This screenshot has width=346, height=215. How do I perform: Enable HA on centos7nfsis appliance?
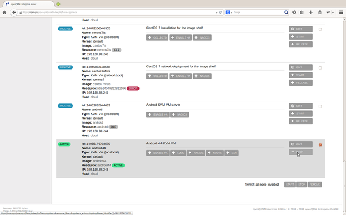click(x=180, y=76)
